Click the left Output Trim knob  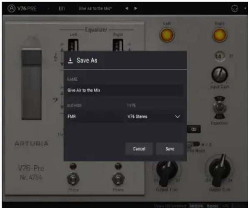[167, 173]
